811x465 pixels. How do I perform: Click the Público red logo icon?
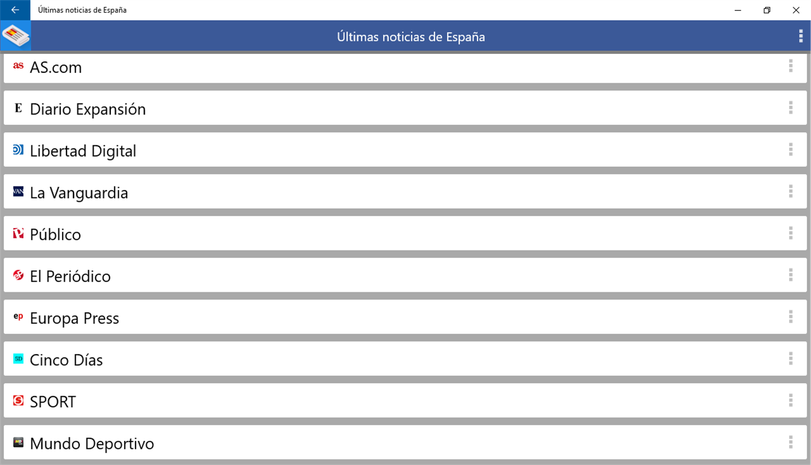[x=18, y=234]
